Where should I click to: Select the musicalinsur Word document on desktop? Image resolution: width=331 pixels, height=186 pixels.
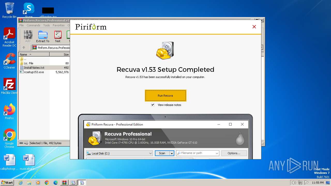point(28,162)
